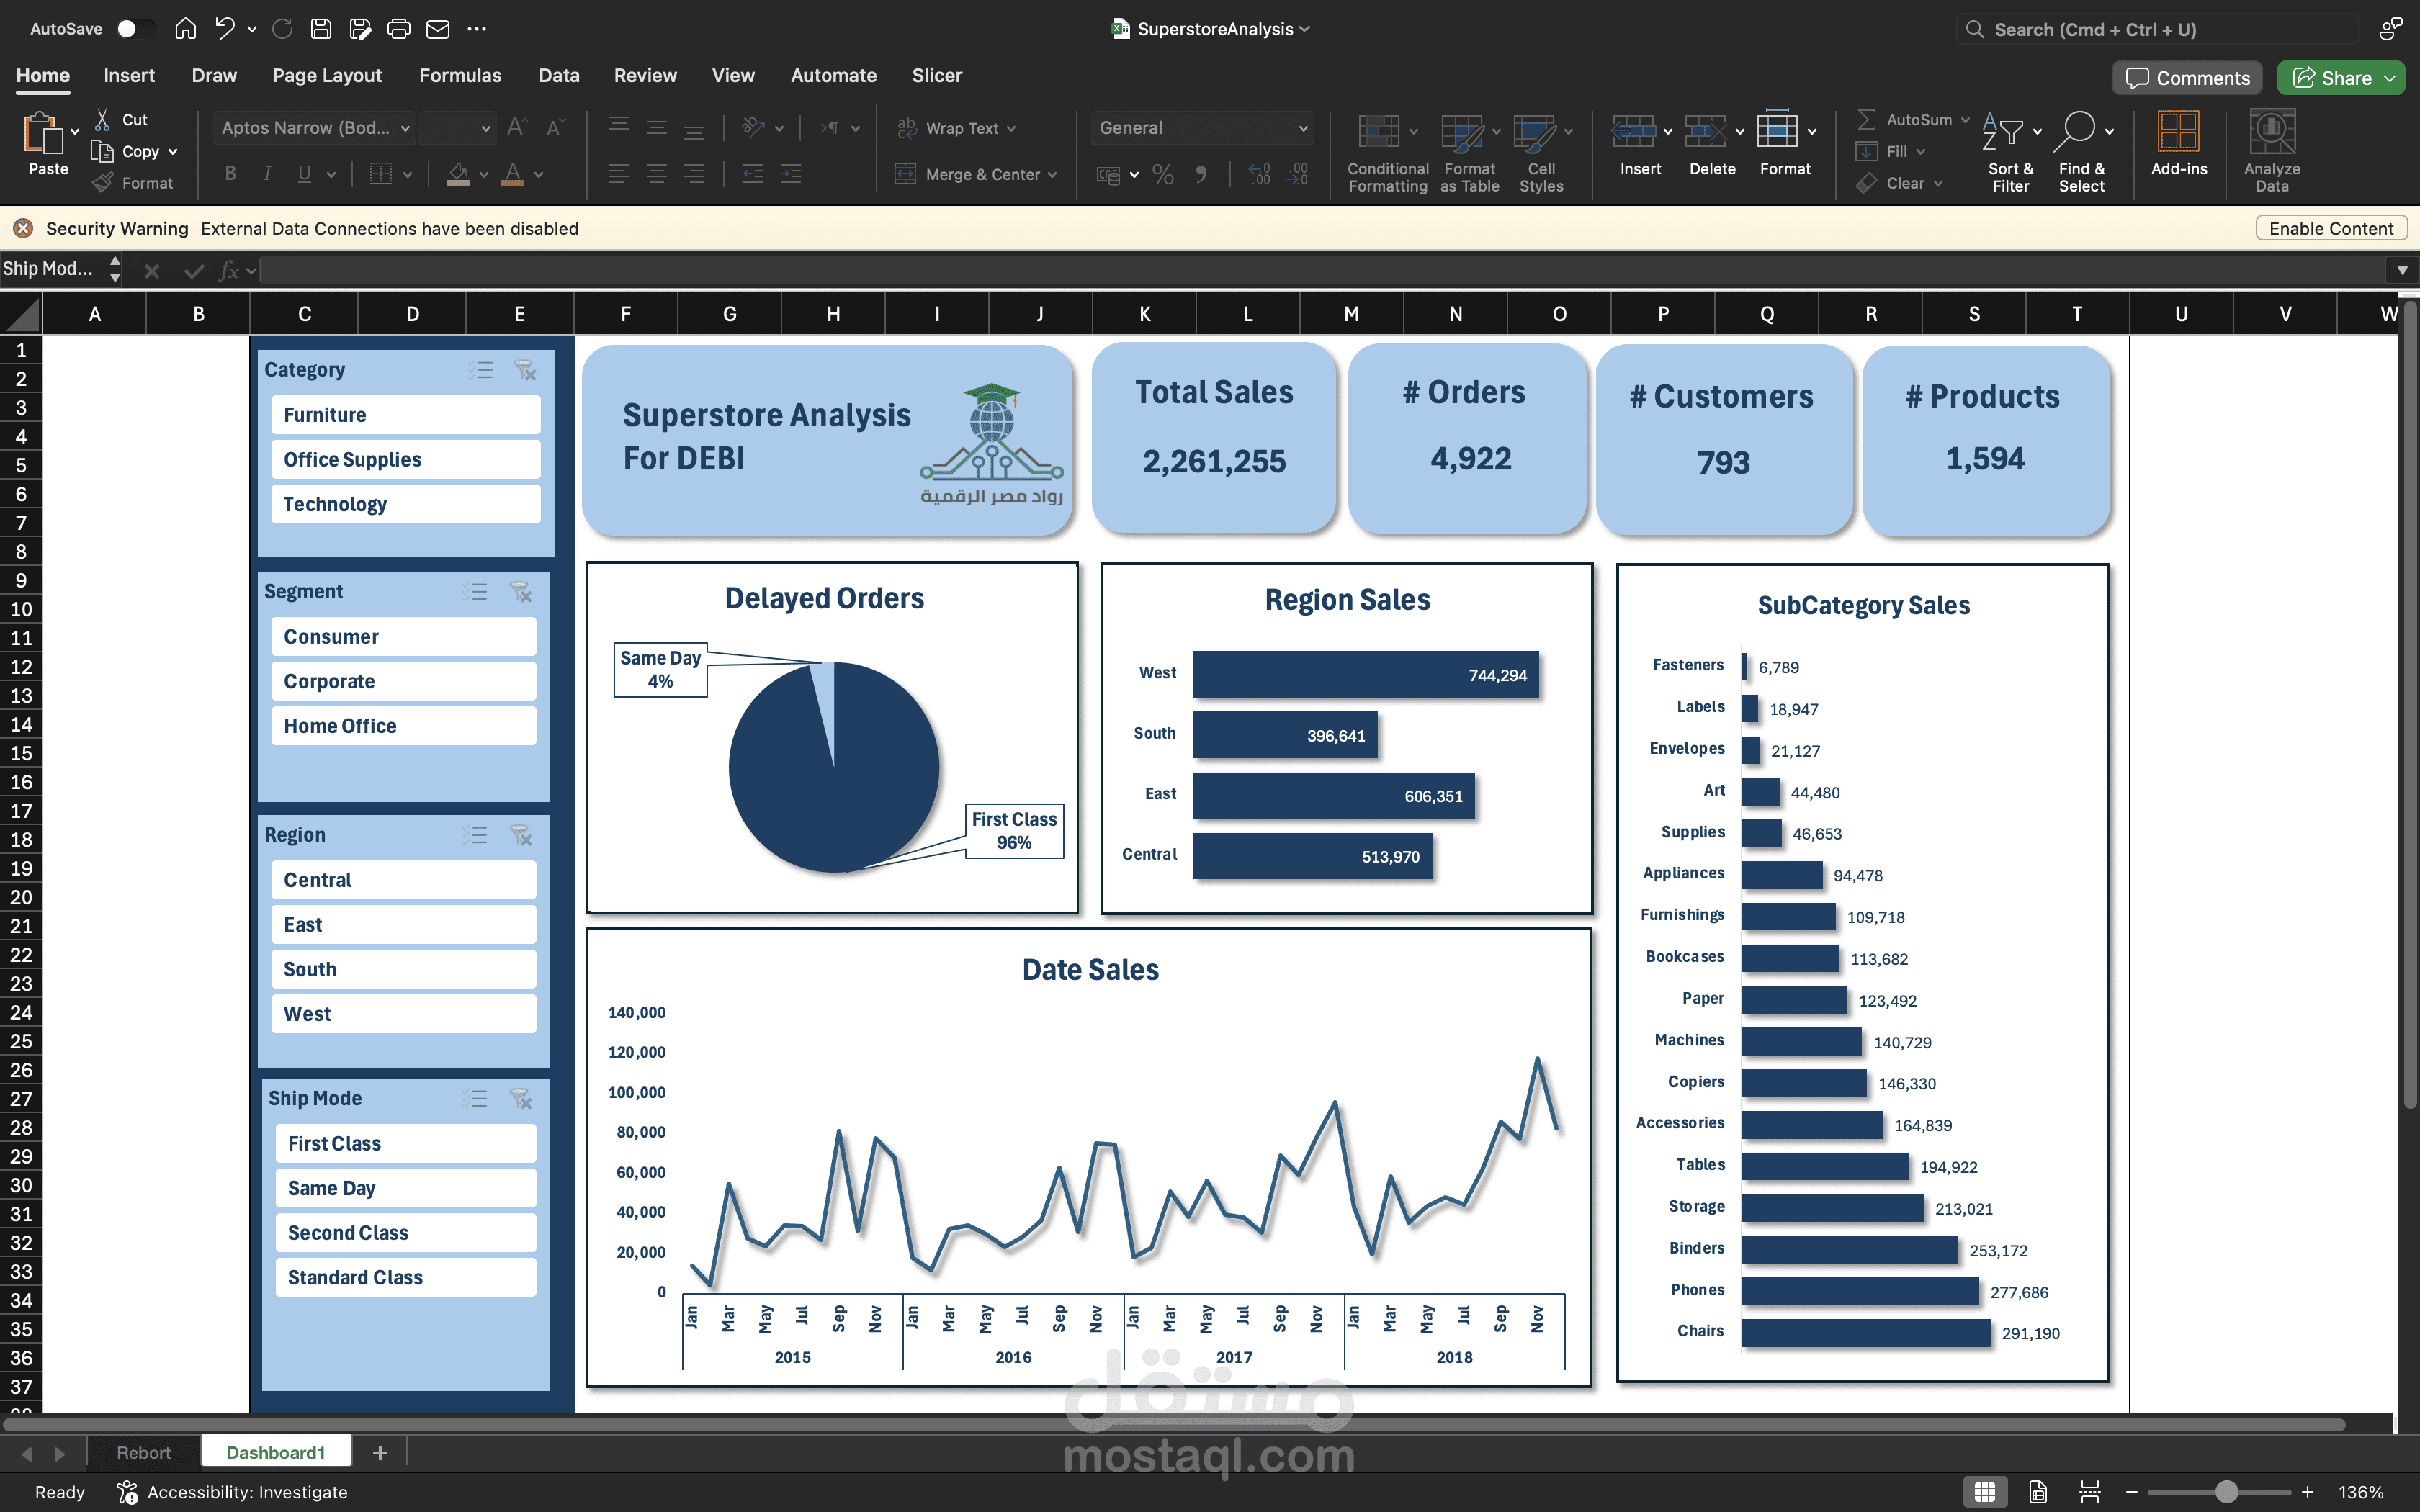Click the Cut scissors icon

point(103,120)
